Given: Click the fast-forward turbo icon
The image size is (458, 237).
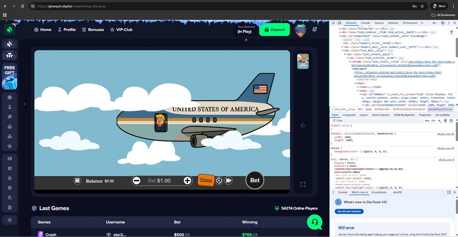Looking at the screenshot, I should coord(229,181).
